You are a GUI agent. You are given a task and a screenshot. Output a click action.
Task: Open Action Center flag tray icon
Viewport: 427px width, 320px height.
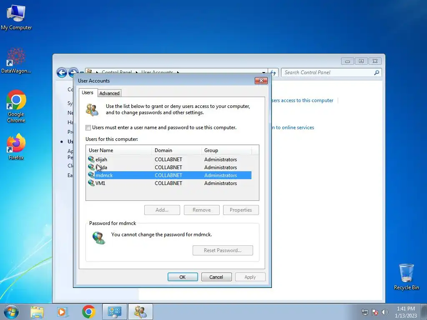[x=375, y=312]
